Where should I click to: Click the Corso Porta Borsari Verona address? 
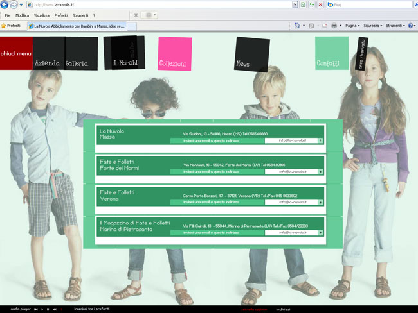click(x=240, y=196)
